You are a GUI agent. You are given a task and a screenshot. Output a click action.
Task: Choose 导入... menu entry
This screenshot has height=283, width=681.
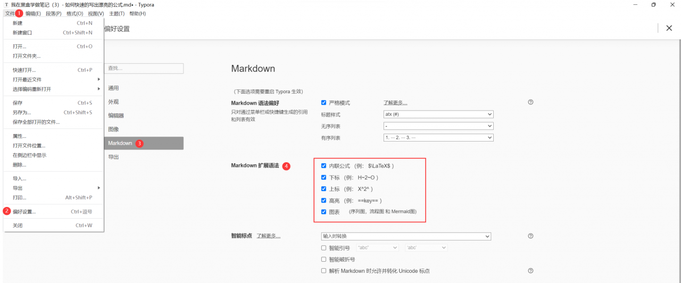coord(54,179)
